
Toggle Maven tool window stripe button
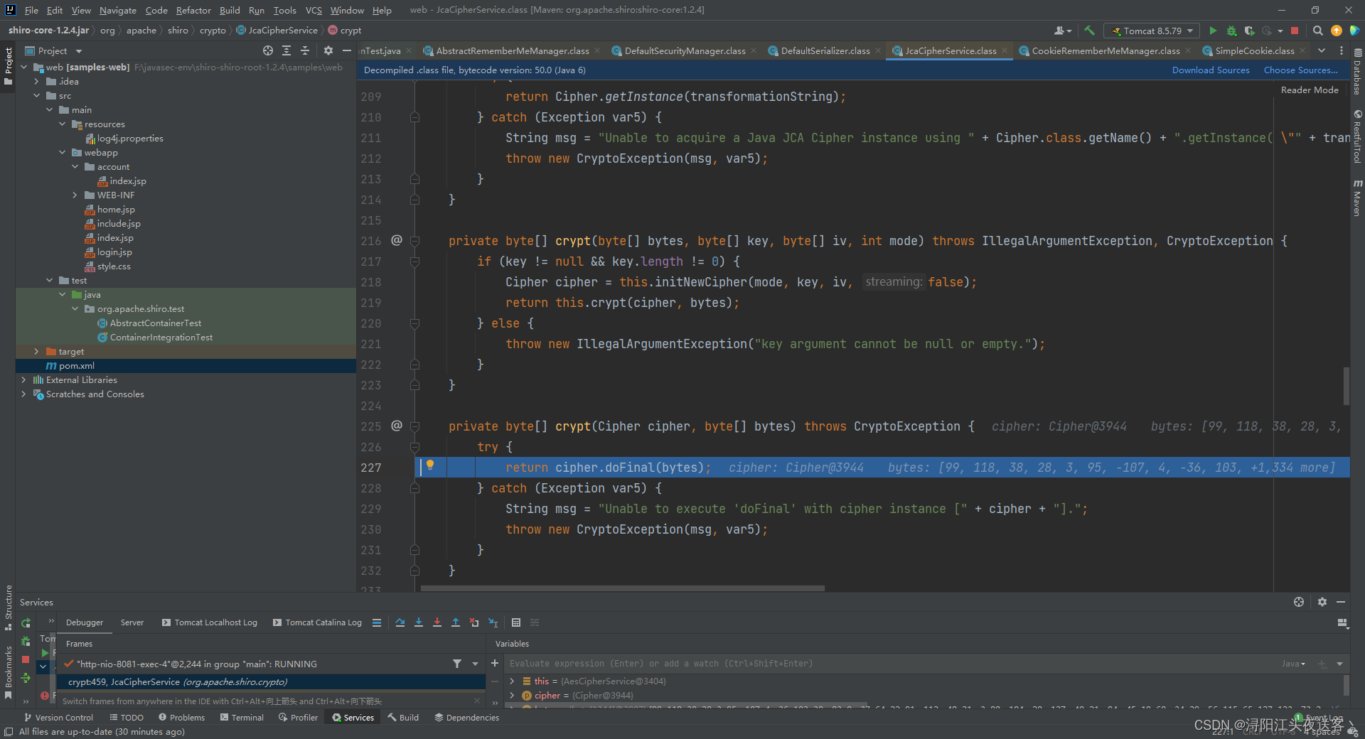point(1357,198)
